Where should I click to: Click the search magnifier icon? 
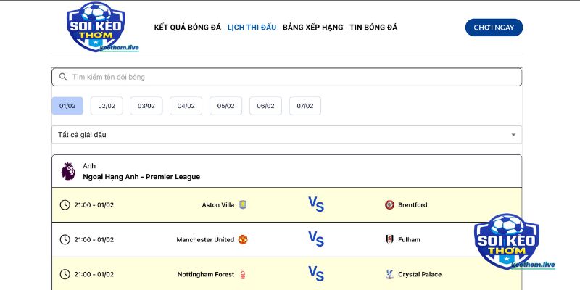tap(63, 77)
